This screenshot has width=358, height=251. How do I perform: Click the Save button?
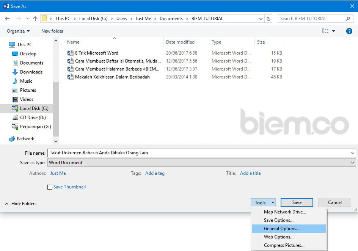click(297, 202)
